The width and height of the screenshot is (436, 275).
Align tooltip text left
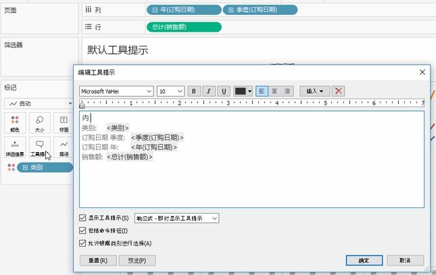point(262,91)
